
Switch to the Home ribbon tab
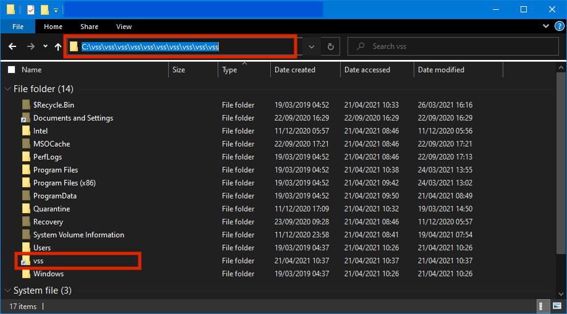pos(53,27)
